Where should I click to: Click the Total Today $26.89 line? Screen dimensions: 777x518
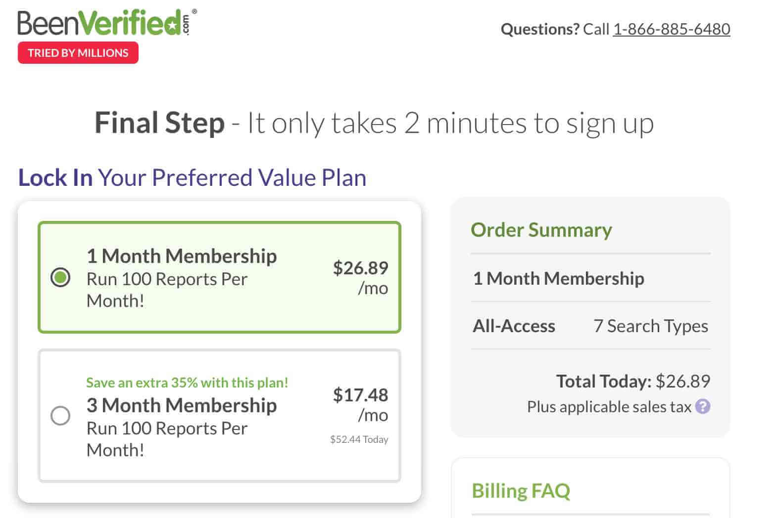633,381
